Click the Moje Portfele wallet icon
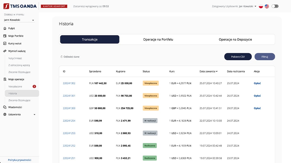This screenshot has height=163, width=291. pyautogui.click(x=5, y=36)
